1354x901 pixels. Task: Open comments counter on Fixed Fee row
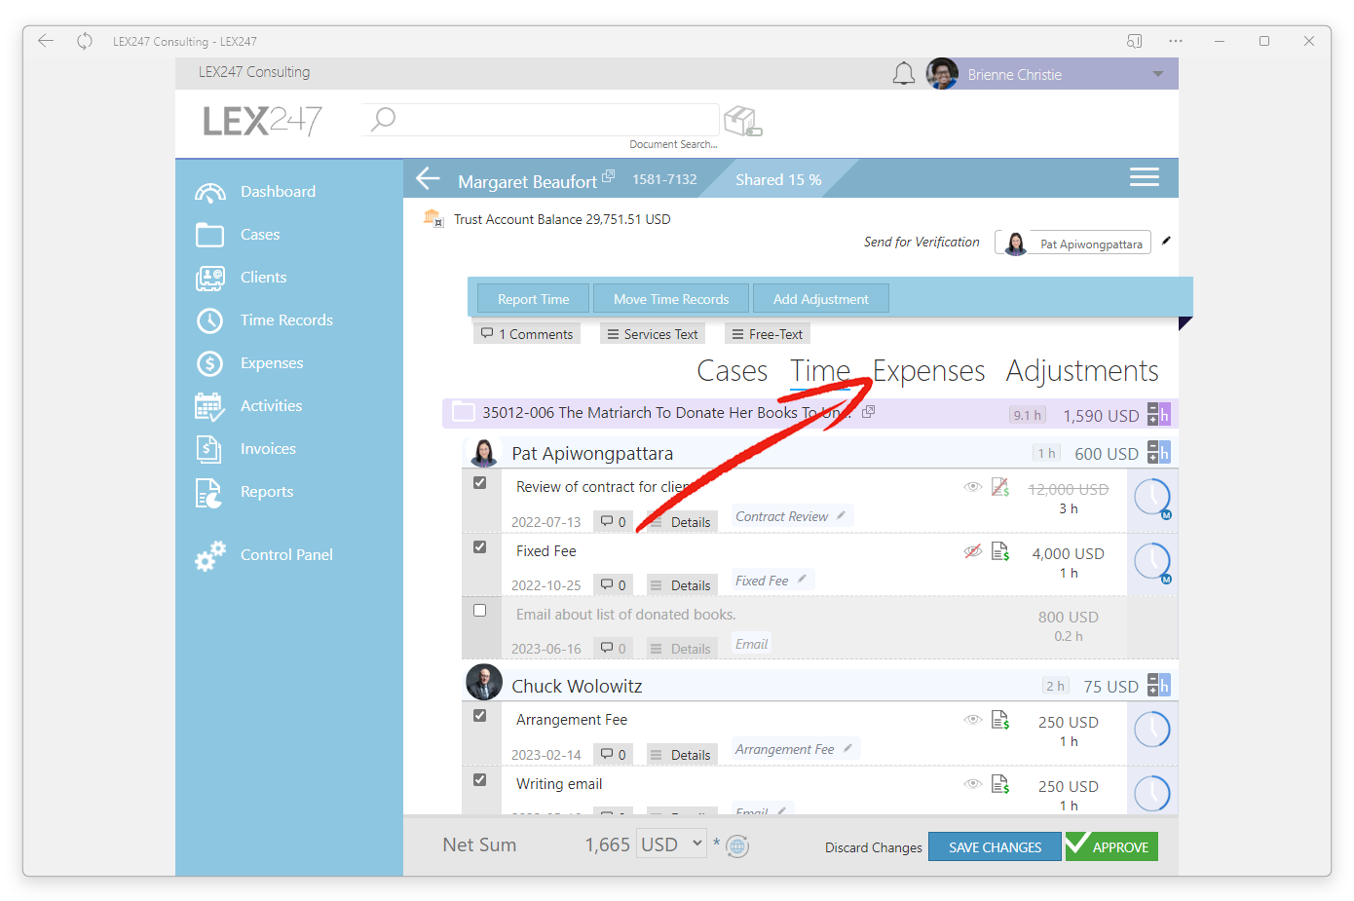[614, 585]
